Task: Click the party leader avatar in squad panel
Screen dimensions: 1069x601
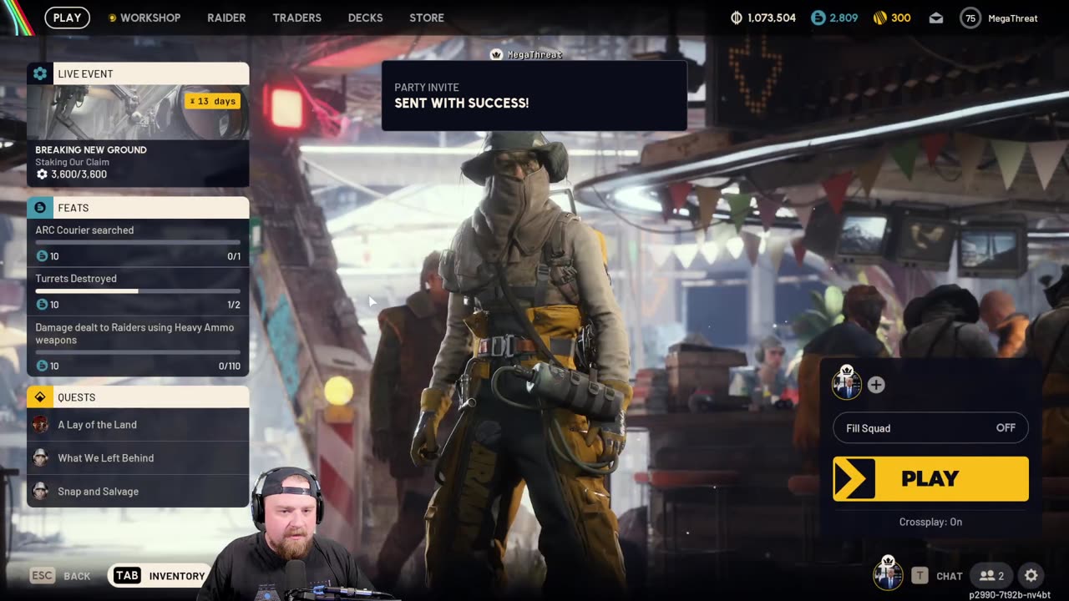Action: click(x=846, y=383)
